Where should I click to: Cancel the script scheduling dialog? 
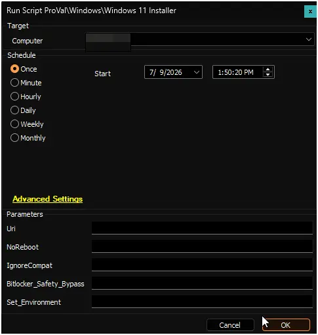click(230, 325)
